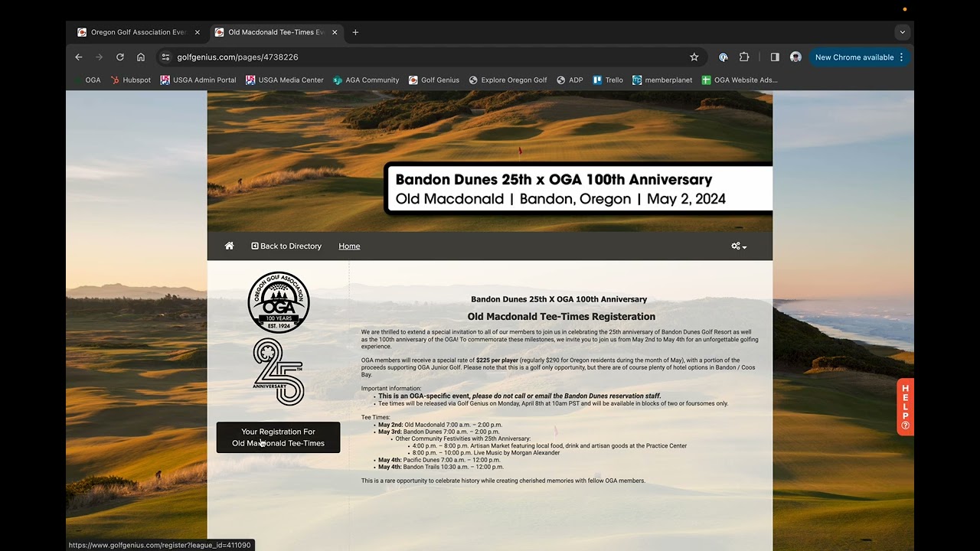The width and height of the screenshot is (980, 551).
Task: Open the AGA Community bookmark
Action: point(366,80)
